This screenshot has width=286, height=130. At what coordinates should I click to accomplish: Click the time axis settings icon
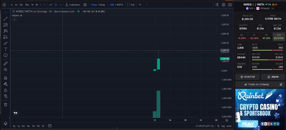(227, 120)
